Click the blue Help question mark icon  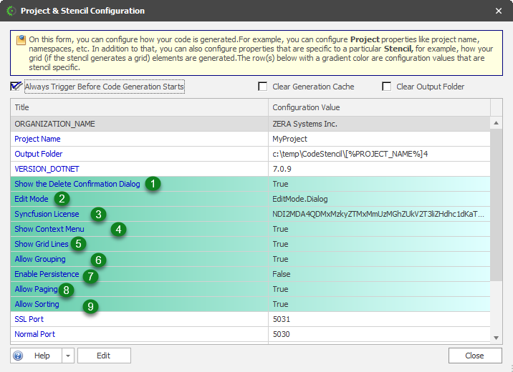coord(19,356)
